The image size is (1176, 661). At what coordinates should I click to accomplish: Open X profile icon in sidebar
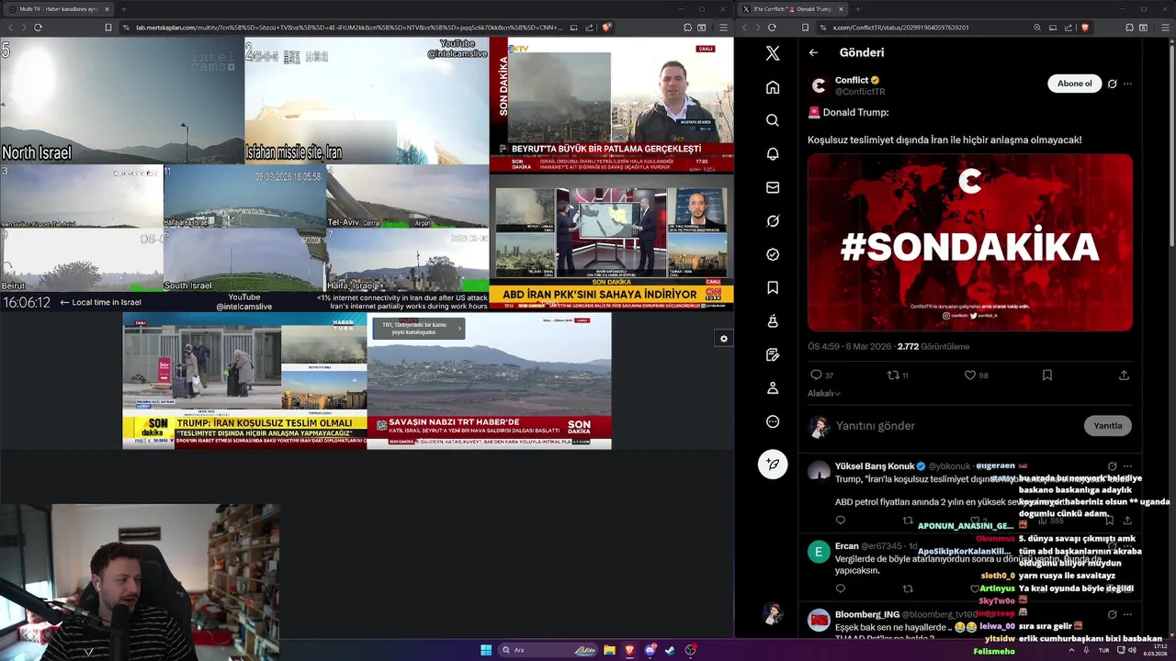click(x=773, y=388)
